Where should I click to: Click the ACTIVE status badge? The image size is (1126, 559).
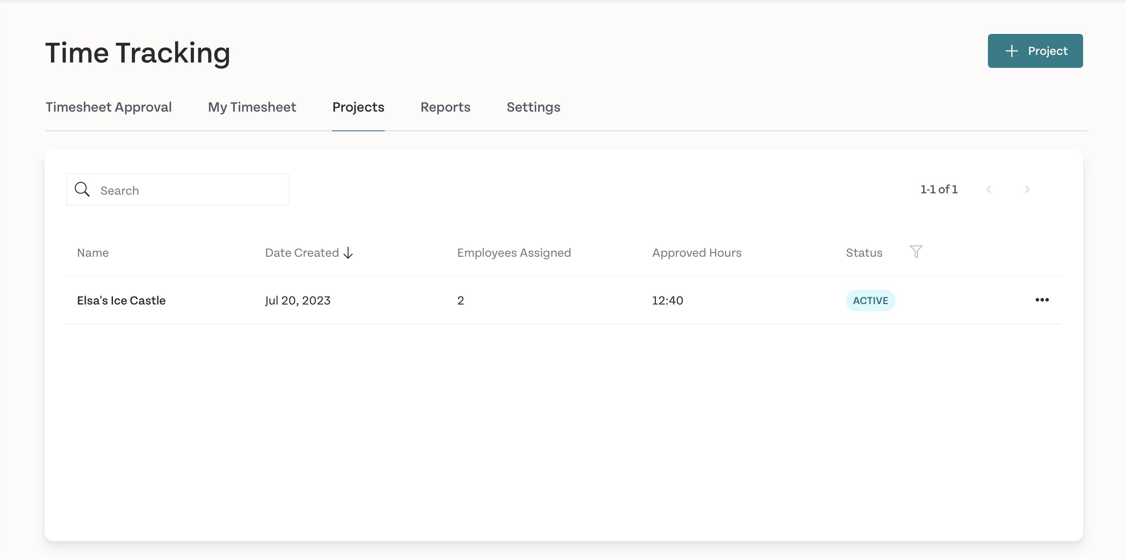click(x=870, y=300)
